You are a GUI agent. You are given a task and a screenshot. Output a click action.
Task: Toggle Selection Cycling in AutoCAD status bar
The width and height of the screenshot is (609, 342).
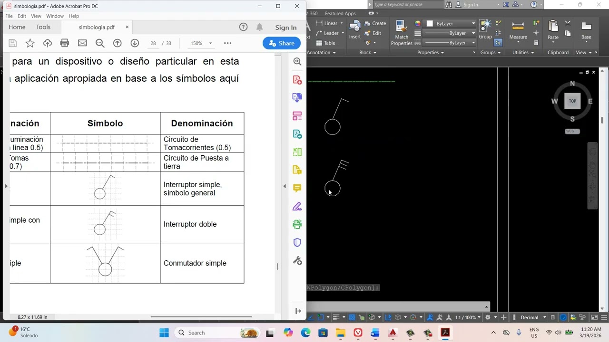362,317
